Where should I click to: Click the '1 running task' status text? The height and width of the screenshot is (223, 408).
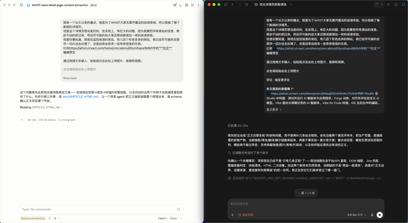[66, 120]
